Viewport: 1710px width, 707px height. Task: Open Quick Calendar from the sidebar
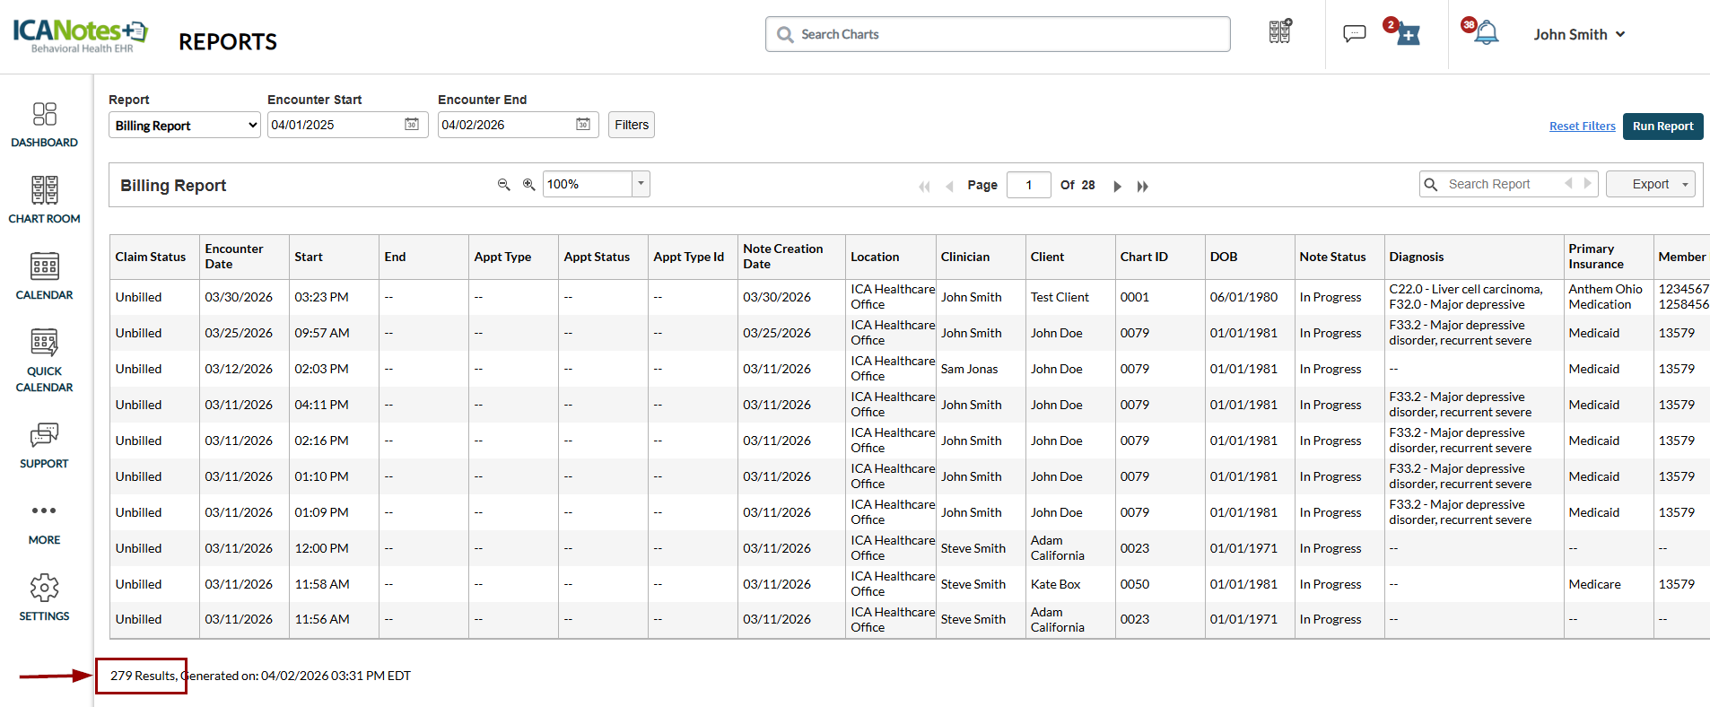pyautogui.click(x=44, y=361)
